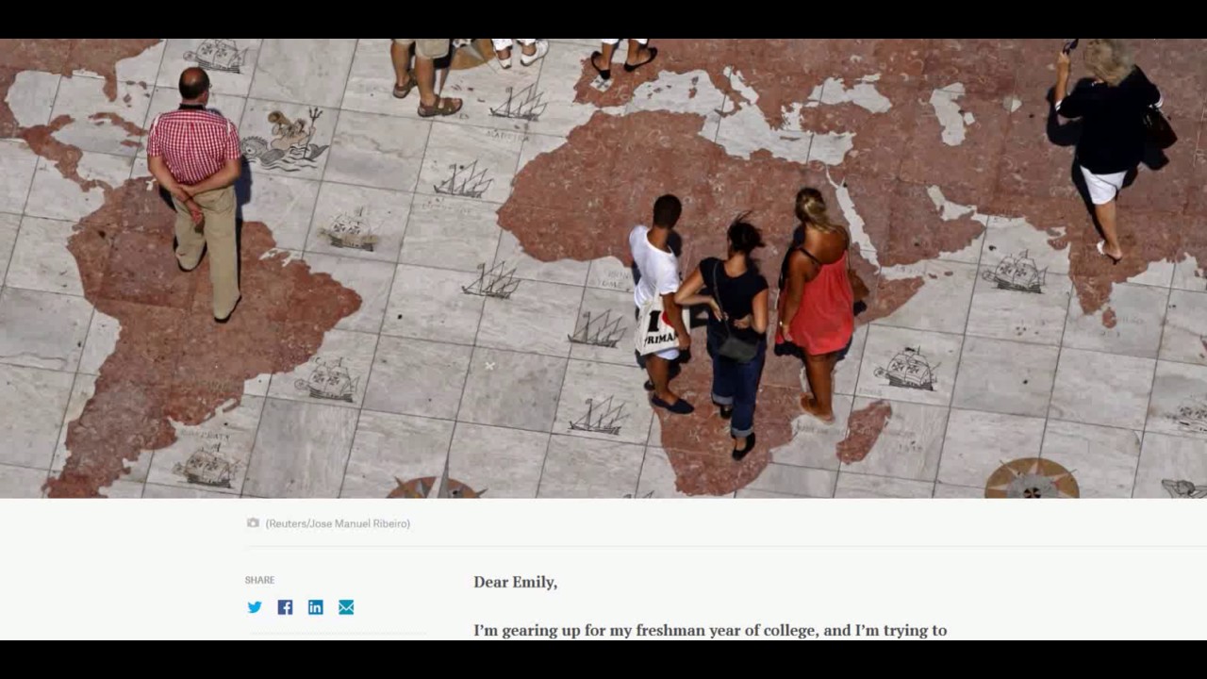Share the article on Facebook
Image resolution: width=1207 pixels, height=679 pixels.
[x=285, y=607]
